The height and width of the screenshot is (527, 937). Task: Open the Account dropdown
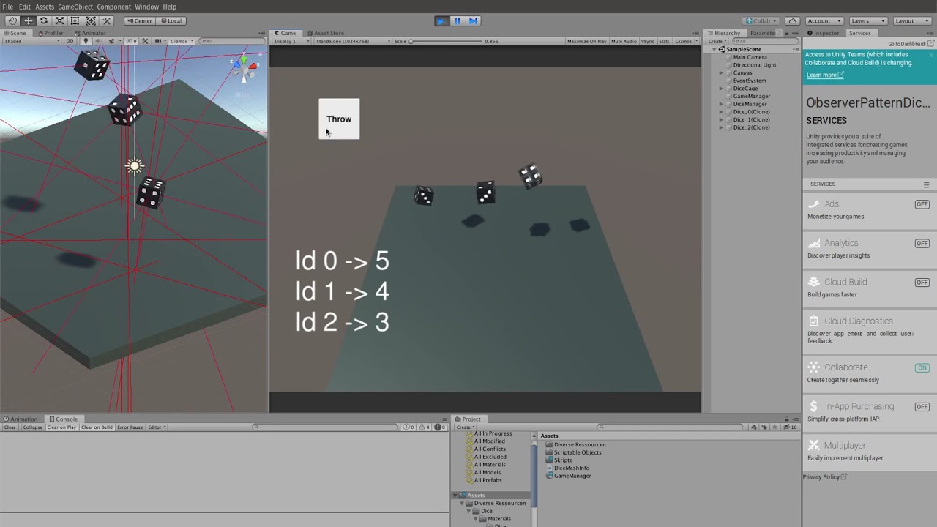[x=824, y=20]
